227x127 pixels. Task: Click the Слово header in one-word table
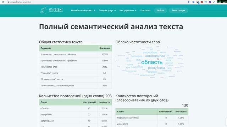point(60,102)
